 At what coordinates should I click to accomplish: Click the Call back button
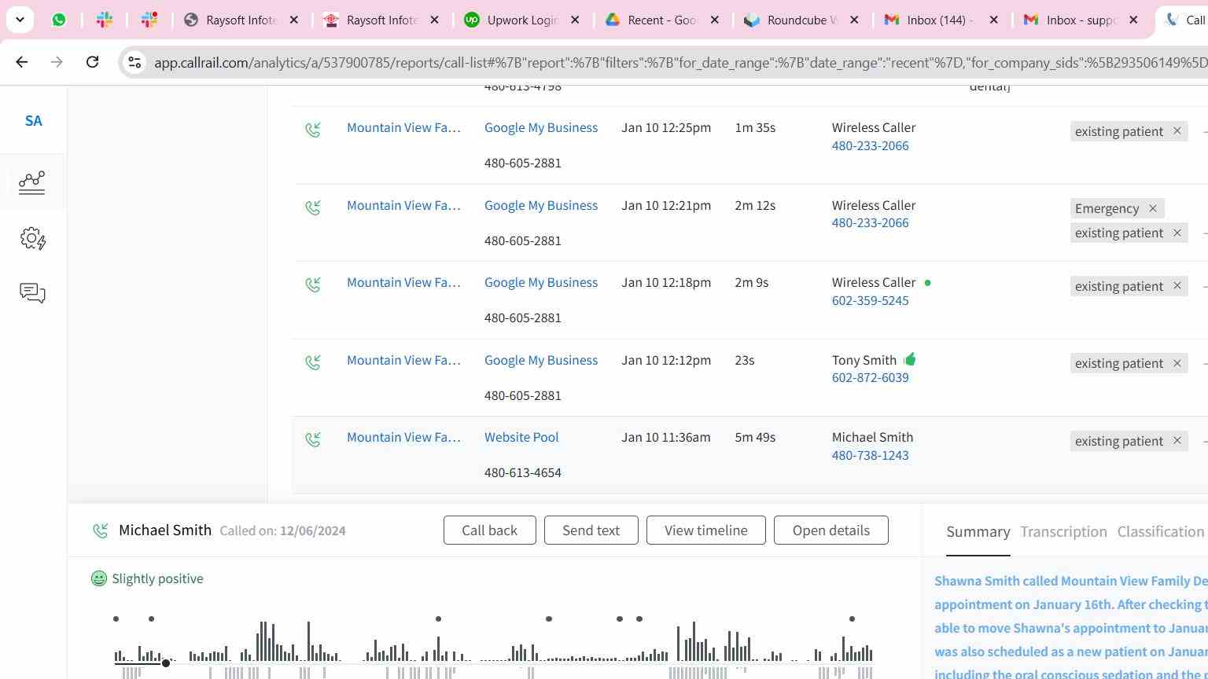[489, 530]
